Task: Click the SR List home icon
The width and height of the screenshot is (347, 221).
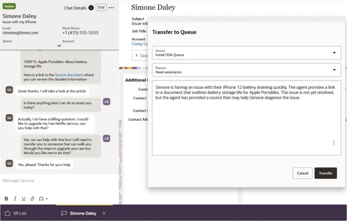Action: [7, 213]
